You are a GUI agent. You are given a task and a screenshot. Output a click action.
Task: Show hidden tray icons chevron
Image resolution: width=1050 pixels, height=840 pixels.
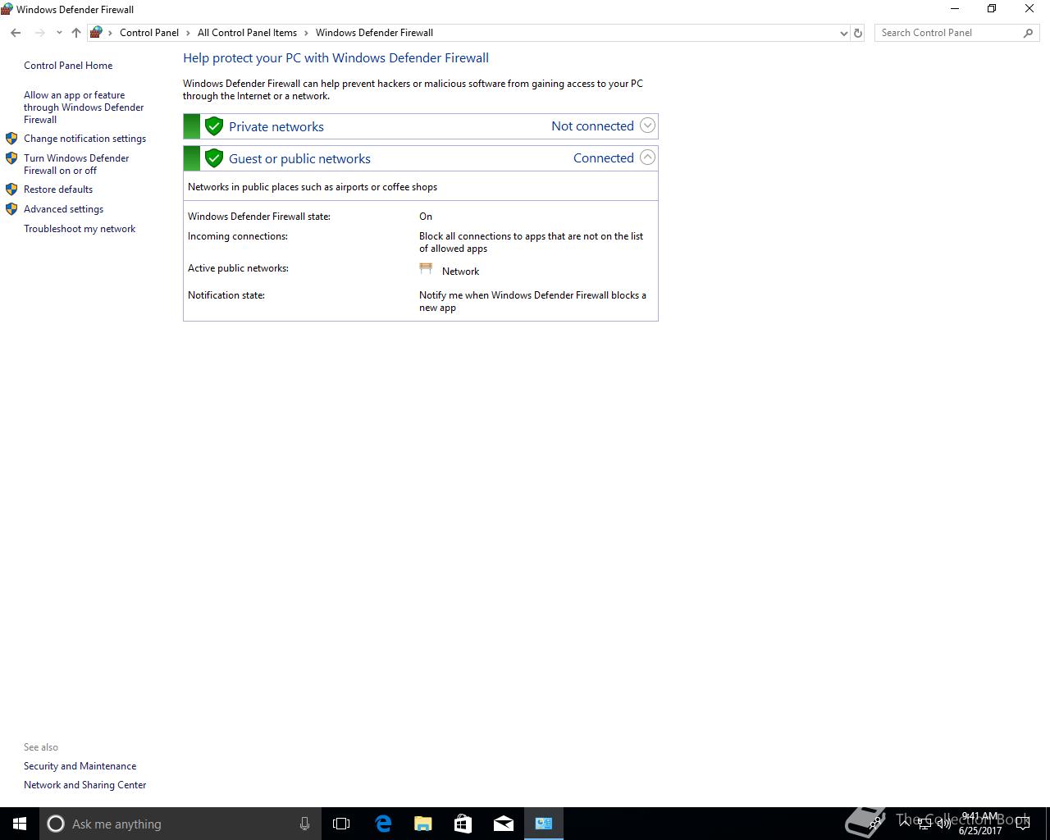[906, 824]
